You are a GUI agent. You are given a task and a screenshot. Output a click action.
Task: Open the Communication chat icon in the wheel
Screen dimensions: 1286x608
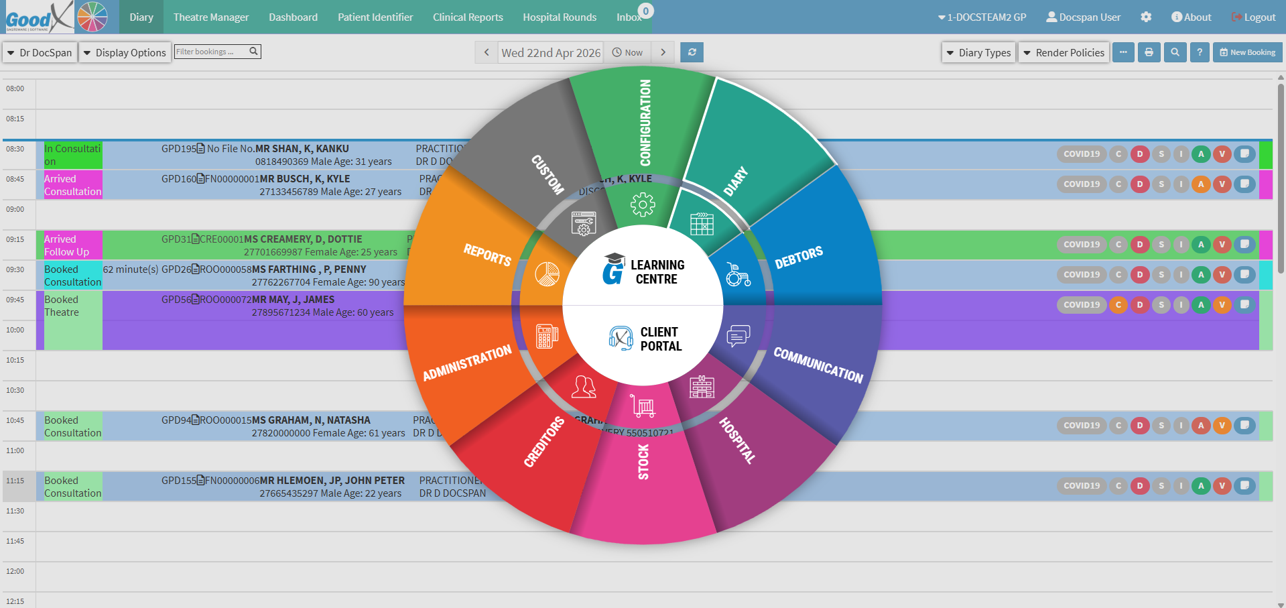point(738,335)
